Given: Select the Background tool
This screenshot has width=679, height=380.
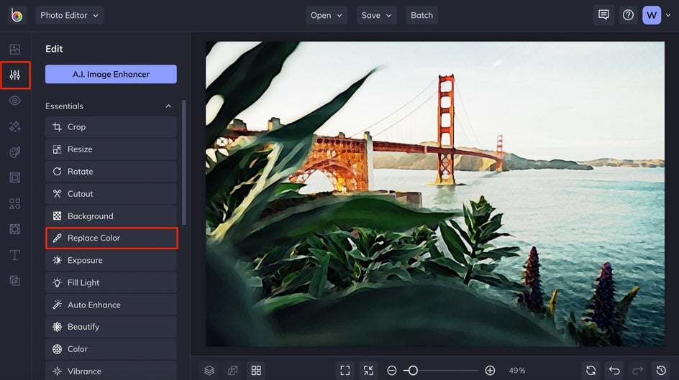Looking at the screenshot, I should point(111,216).
